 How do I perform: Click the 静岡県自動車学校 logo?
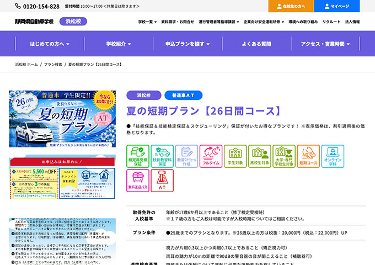tap(34, 22)
